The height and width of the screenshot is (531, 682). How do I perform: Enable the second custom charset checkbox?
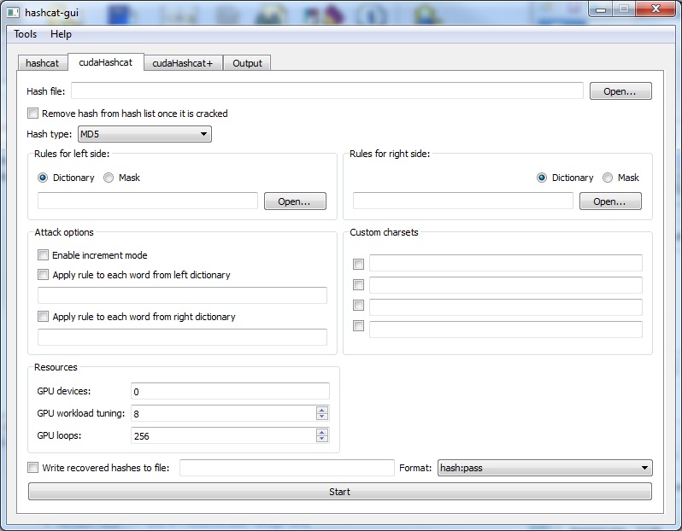coord(358,284)
